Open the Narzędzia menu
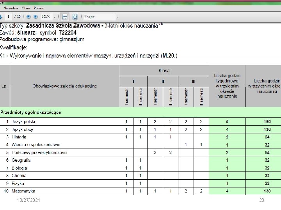This screenshot has height=210, width=281. click(x=11, y=8)
